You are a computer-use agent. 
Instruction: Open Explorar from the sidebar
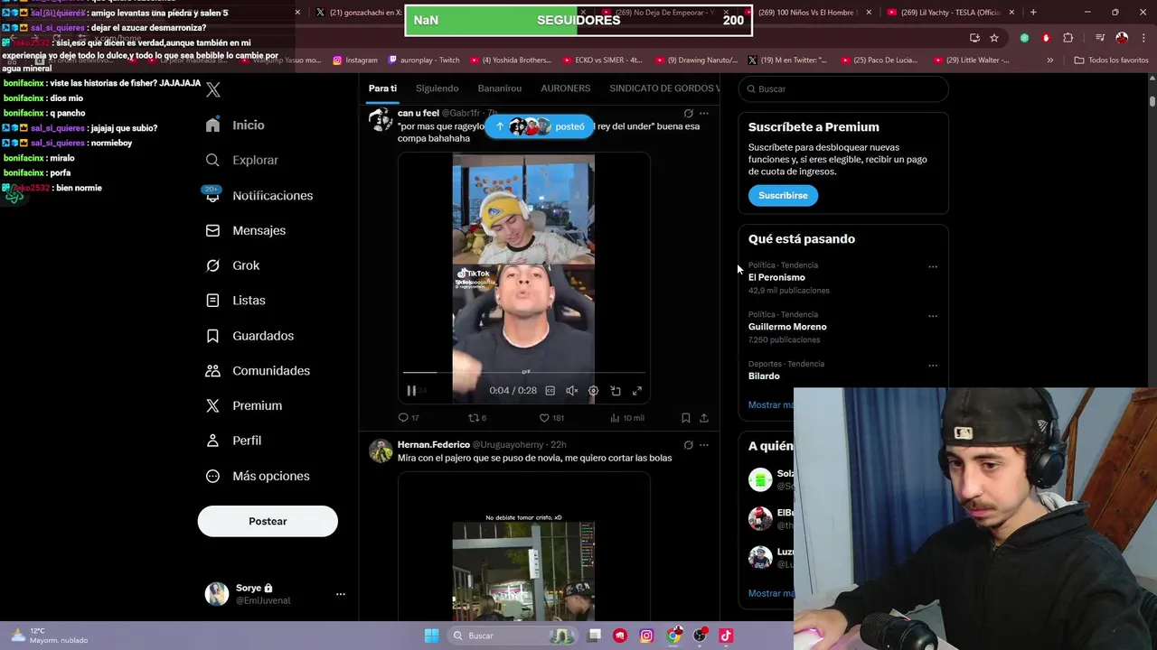pyautogui.click(x=242, y=160)
